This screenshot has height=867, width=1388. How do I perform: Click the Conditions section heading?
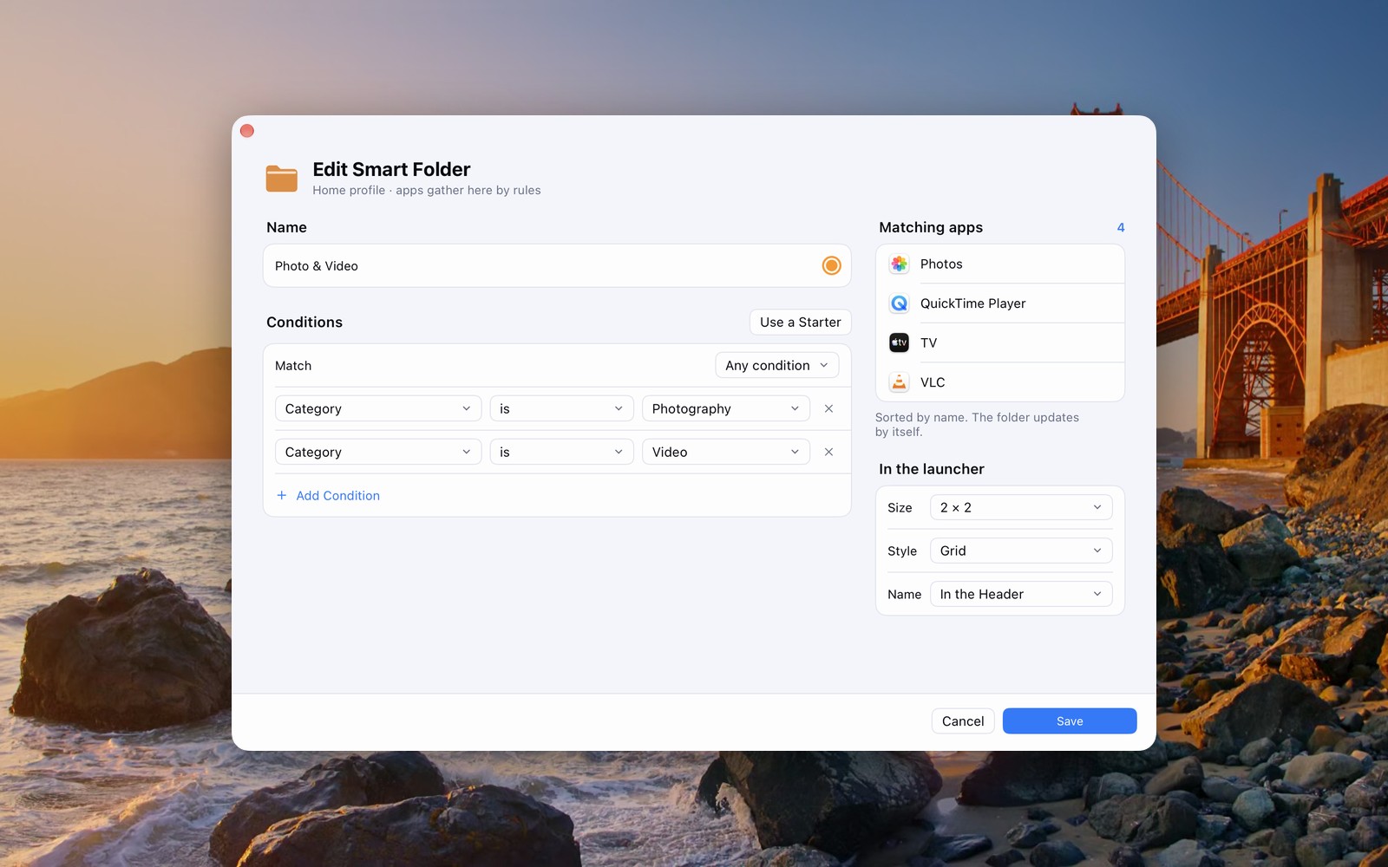pyautogui.click(x=304, y=322)
